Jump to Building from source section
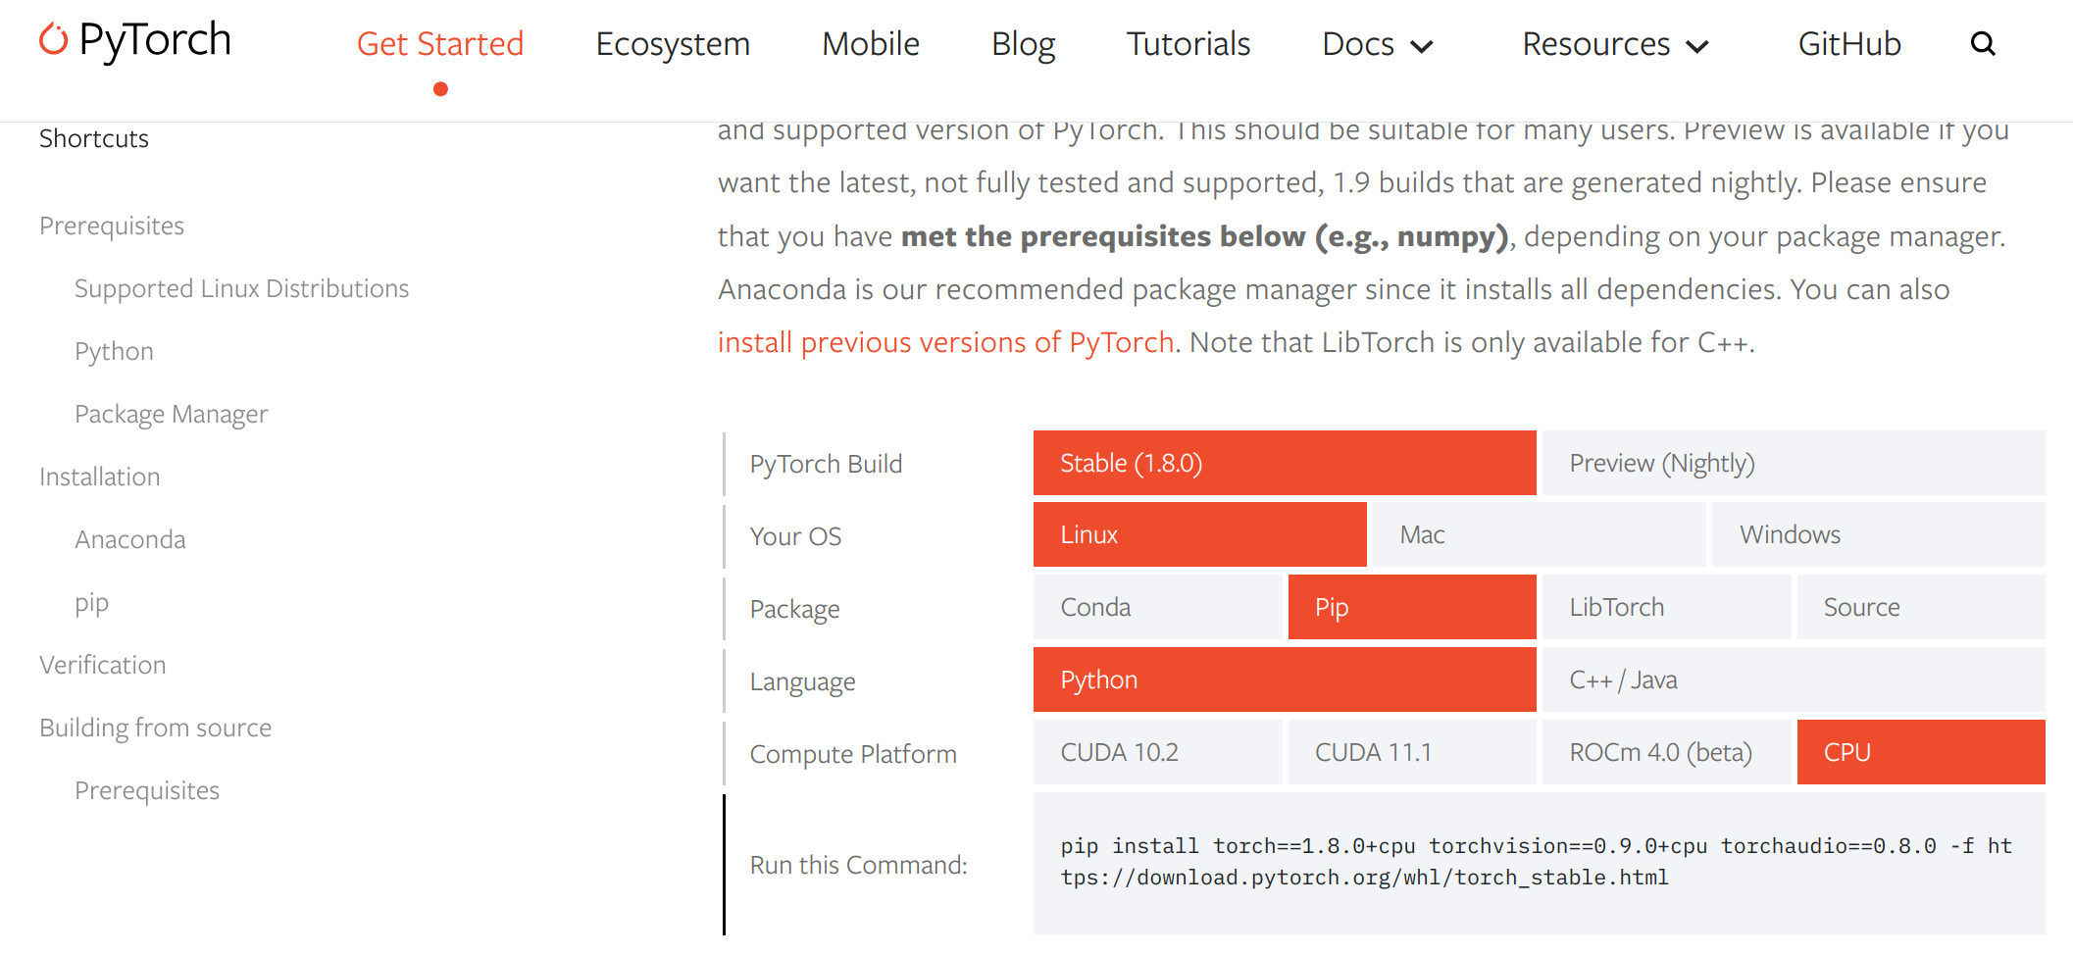 [155, 729]
